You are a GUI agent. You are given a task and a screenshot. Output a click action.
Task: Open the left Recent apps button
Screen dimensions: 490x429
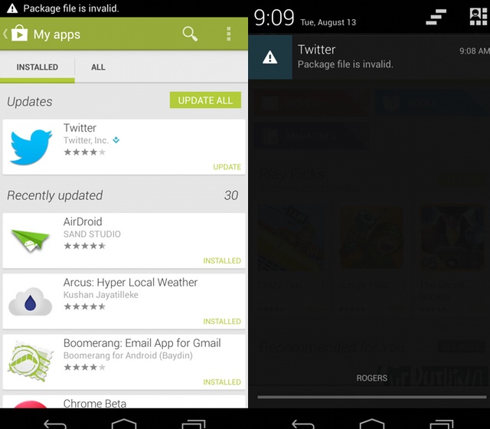pos(194,424)
